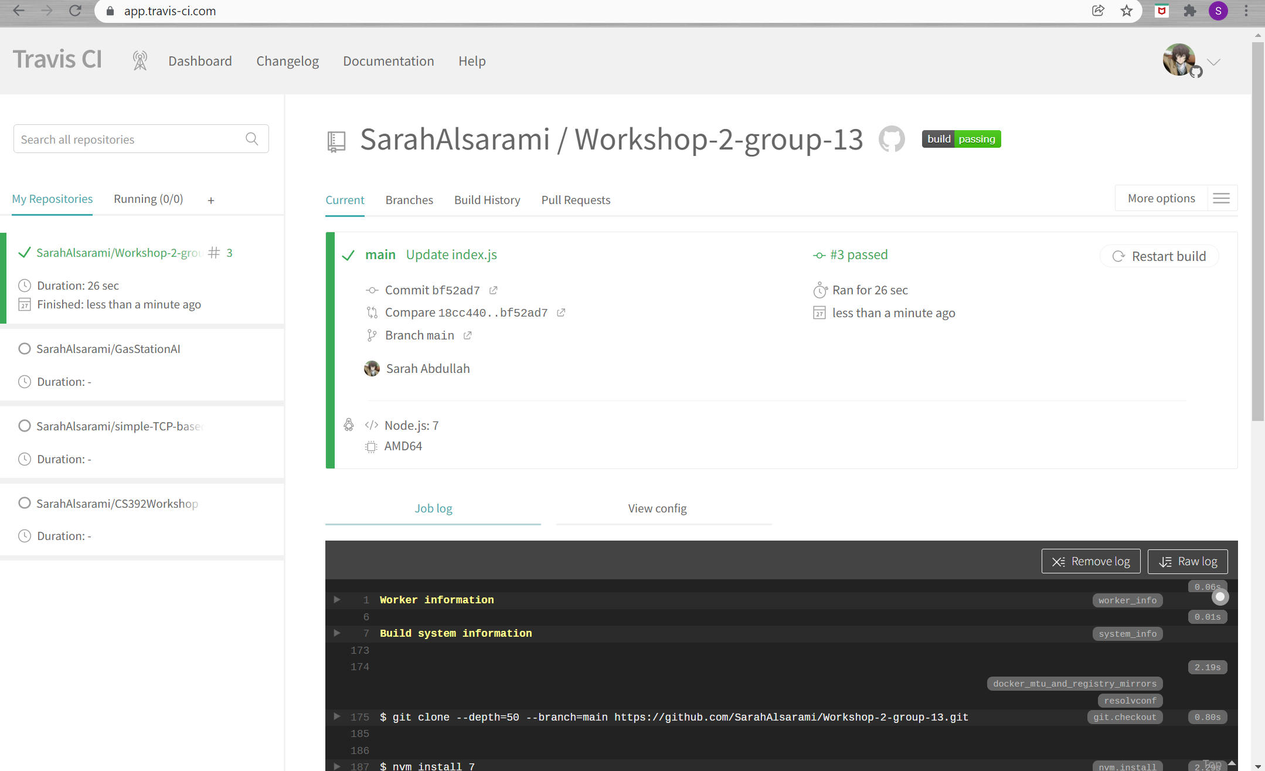Expand the Build system information log fold
Viewport: 1265px width, 771px height.
coord(337,633)
